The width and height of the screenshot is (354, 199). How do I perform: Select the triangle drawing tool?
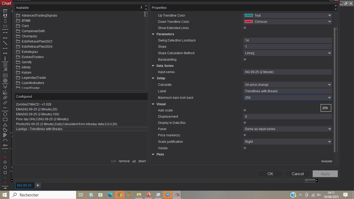coord(5,125)
